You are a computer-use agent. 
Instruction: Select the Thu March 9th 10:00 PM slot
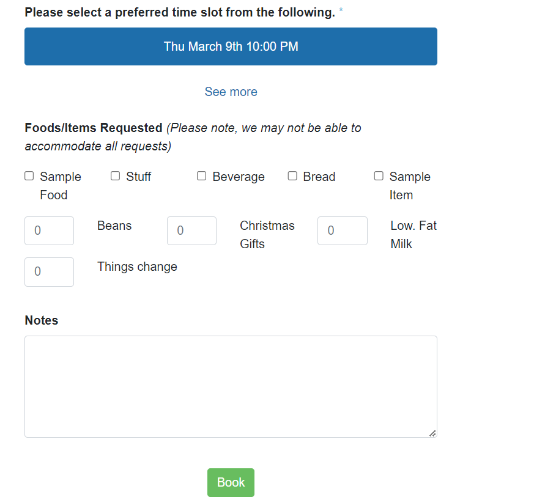(231, 46)
